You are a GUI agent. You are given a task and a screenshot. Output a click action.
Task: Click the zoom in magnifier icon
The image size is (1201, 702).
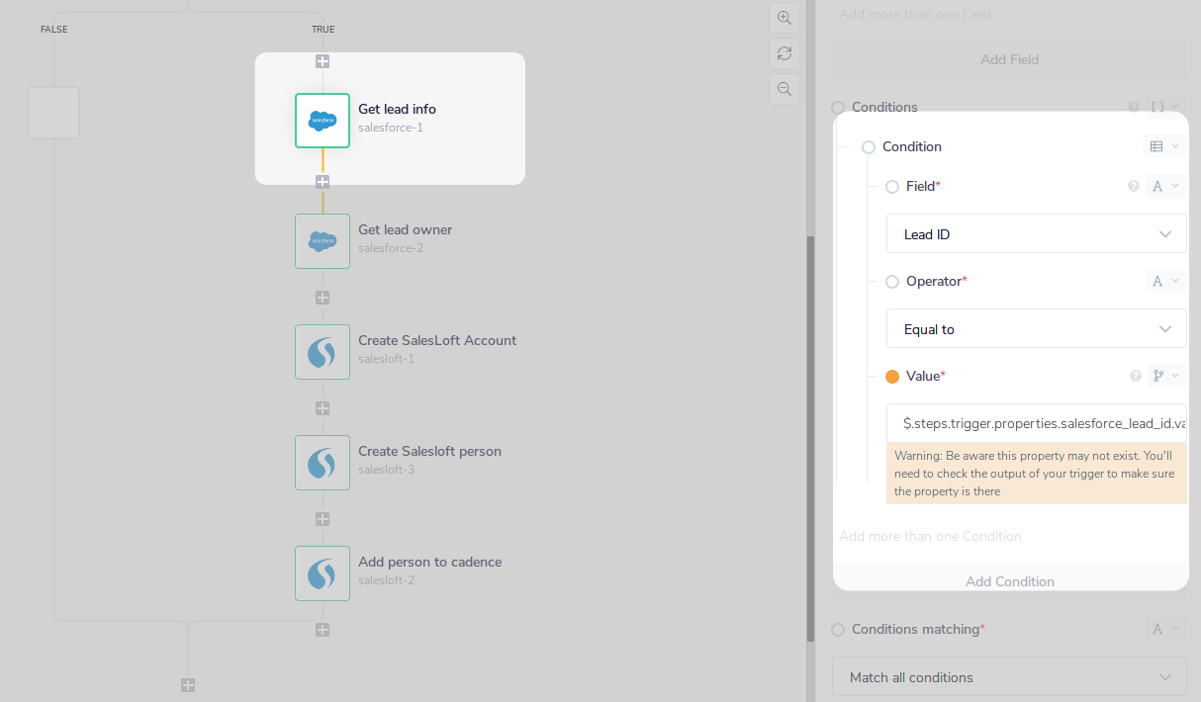(x=785, y=18)
